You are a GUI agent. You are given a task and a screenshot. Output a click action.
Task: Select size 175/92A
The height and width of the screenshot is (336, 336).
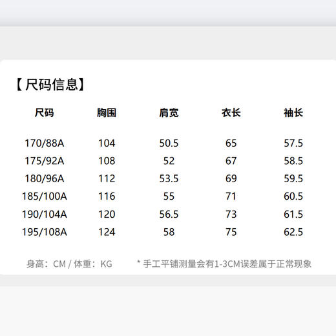tap(45, 161)
